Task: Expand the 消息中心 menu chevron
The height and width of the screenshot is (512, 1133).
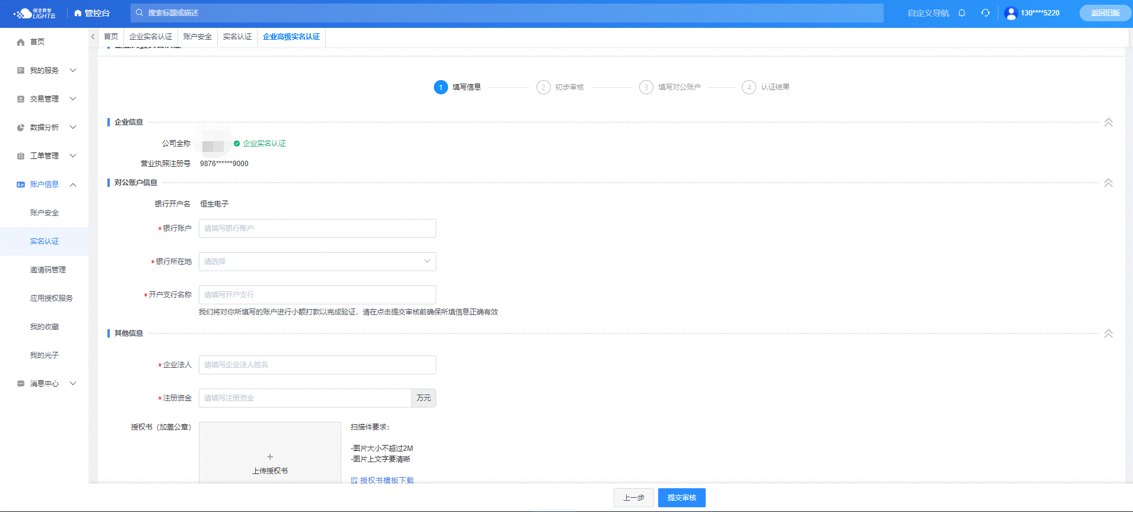Action: [73, 383]
